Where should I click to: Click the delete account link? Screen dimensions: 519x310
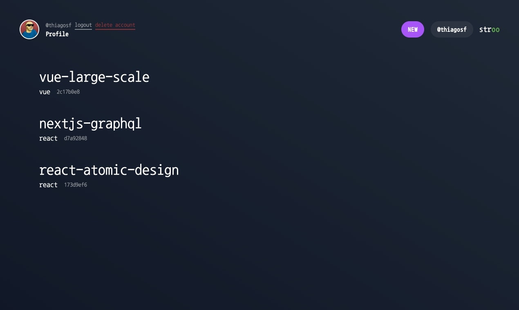click(x=115, y=25)
